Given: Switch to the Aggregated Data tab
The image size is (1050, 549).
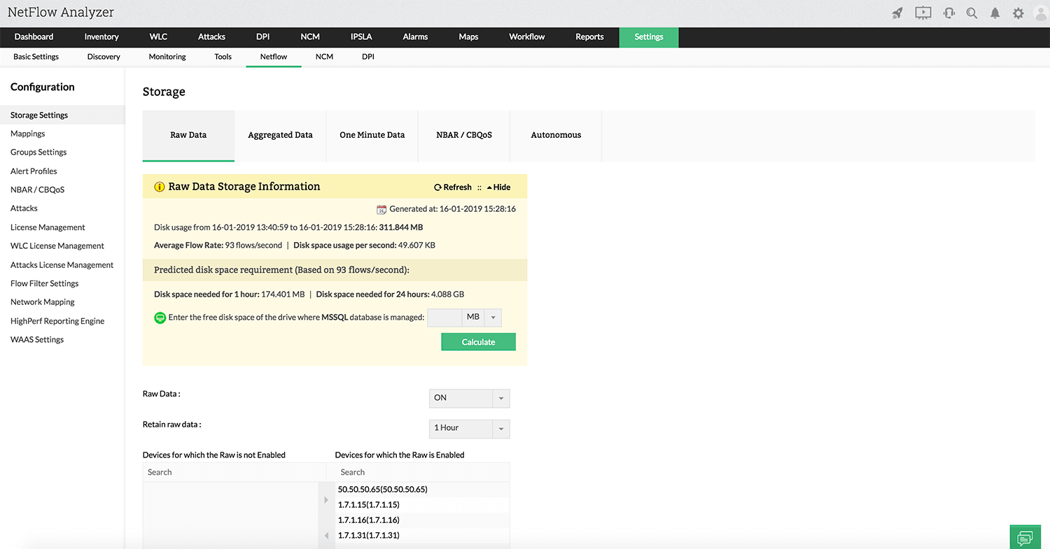Looking at the screenshot, I should (280, 135).
